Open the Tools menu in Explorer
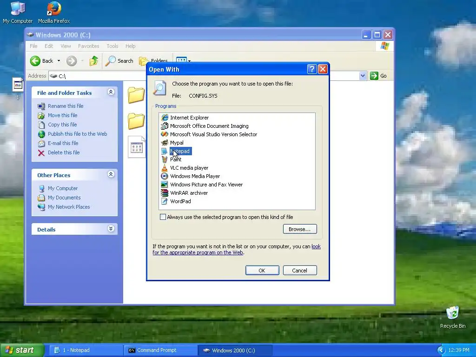This screenshot has height=357, width=476. pyautogui.click(x=112, y=46)
